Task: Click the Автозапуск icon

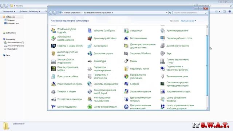Action: coord(126,31)
